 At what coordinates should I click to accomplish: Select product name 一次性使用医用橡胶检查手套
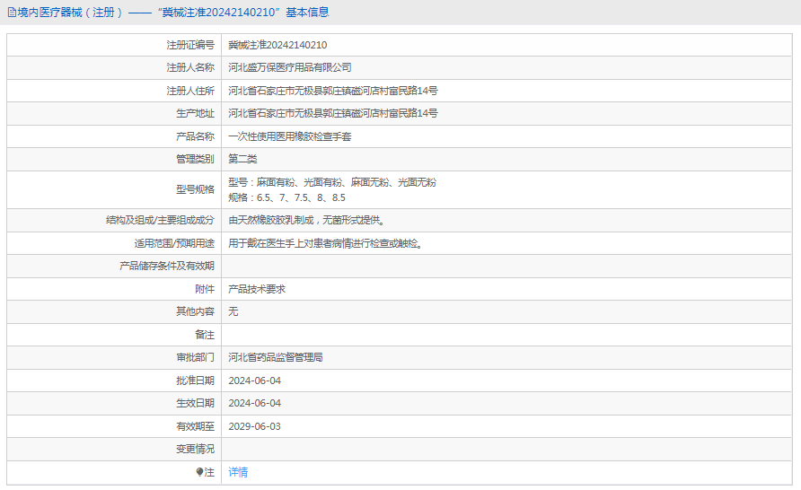pyautogui.click(x=290, y=136)
